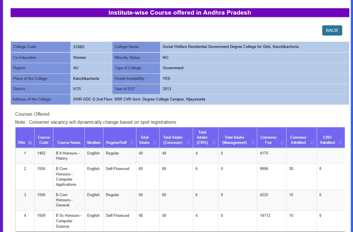Sort table by Total Intake (Convenor) arrows
Image resolution: width=353 pixels, height=232 pixels.
pos(189,143)
